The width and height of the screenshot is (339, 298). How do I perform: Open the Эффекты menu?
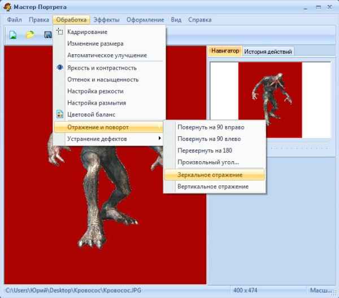point(106,20)
